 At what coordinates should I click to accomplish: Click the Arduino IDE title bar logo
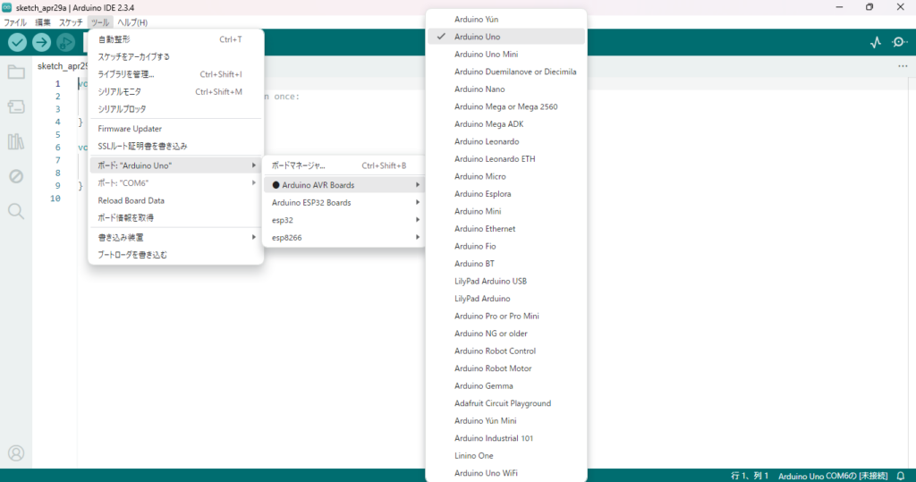click(x=7, y=7)
